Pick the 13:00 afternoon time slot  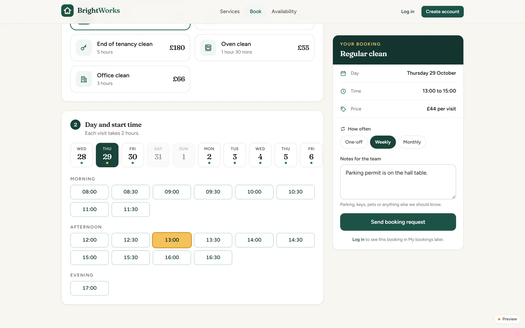[x=172, y=240]
